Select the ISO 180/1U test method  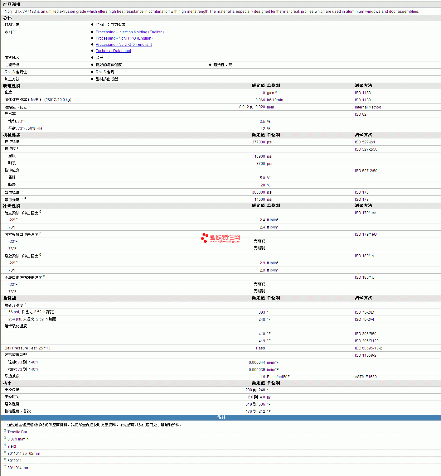[365, 277]
